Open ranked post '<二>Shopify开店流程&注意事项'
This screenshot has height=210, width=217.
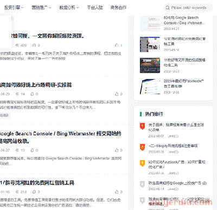[x=173, y=146]
